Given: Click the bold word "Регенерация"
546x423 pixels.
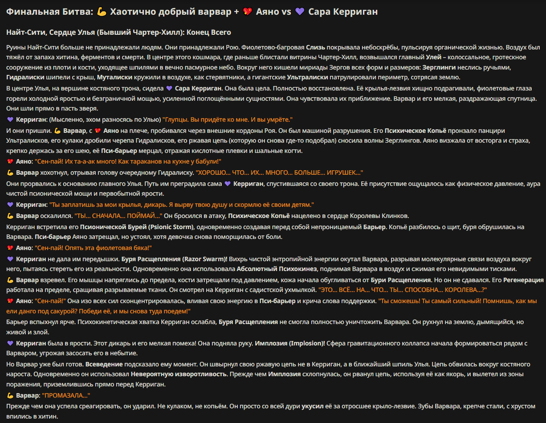Looking at the screenshot, I should [x=523, y=280].
